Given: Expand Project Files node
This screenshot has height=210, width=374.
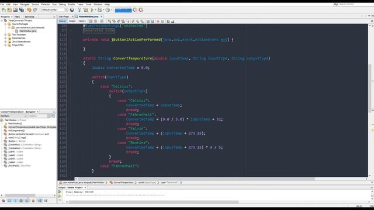Looking at the screenshot, I should click(5, 45).
